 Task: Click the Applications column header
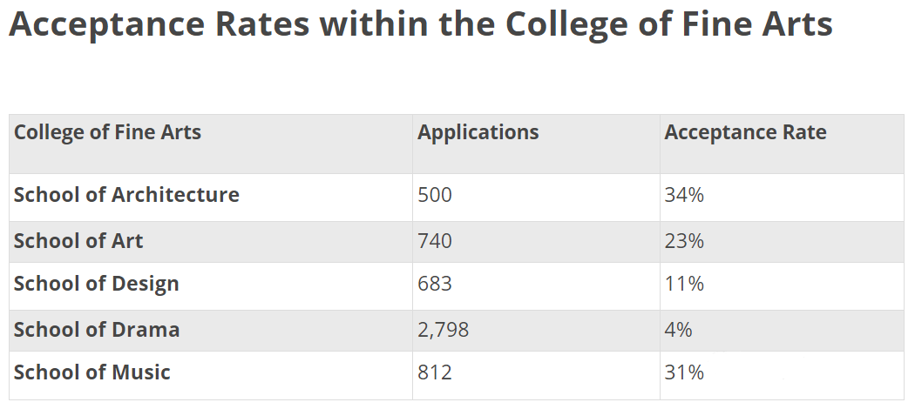pos(478,133)
